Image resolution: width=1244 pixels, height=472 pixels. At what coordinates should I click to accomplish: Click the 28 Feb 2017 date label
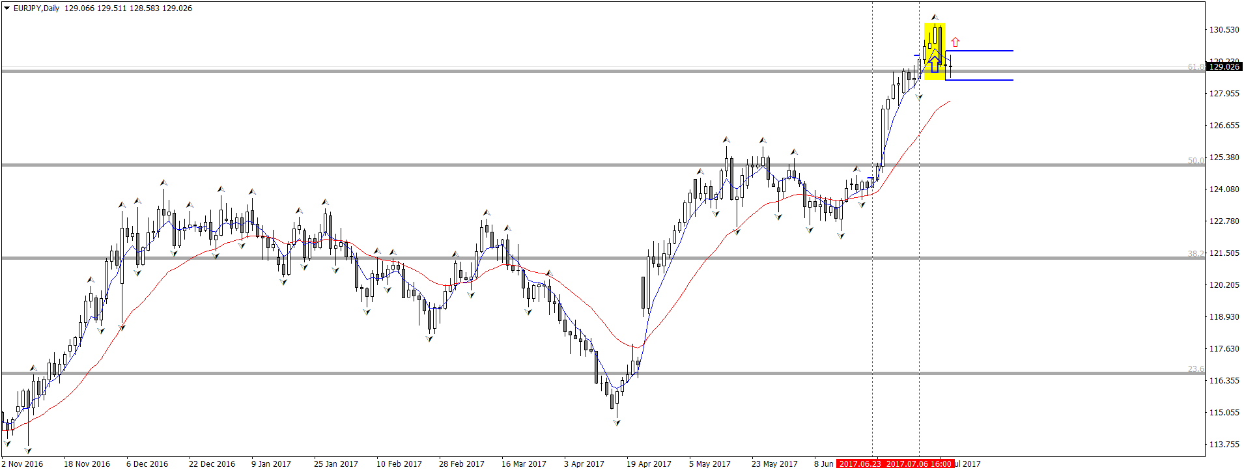pos(461,464)
